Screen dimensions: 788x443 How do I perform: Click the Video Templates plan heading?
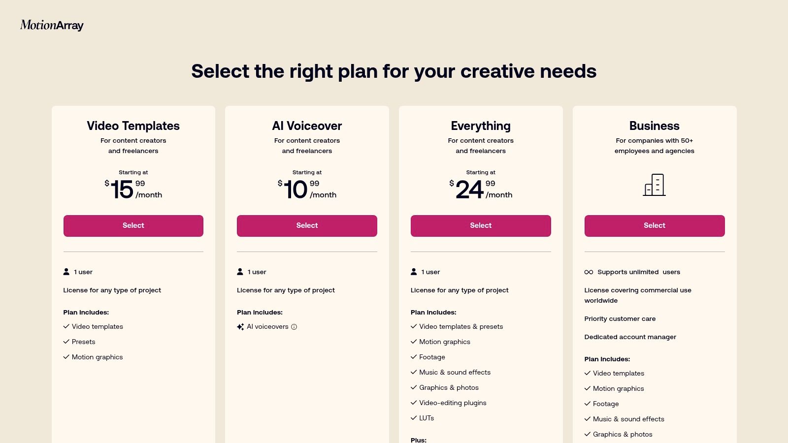pos(133,126)
